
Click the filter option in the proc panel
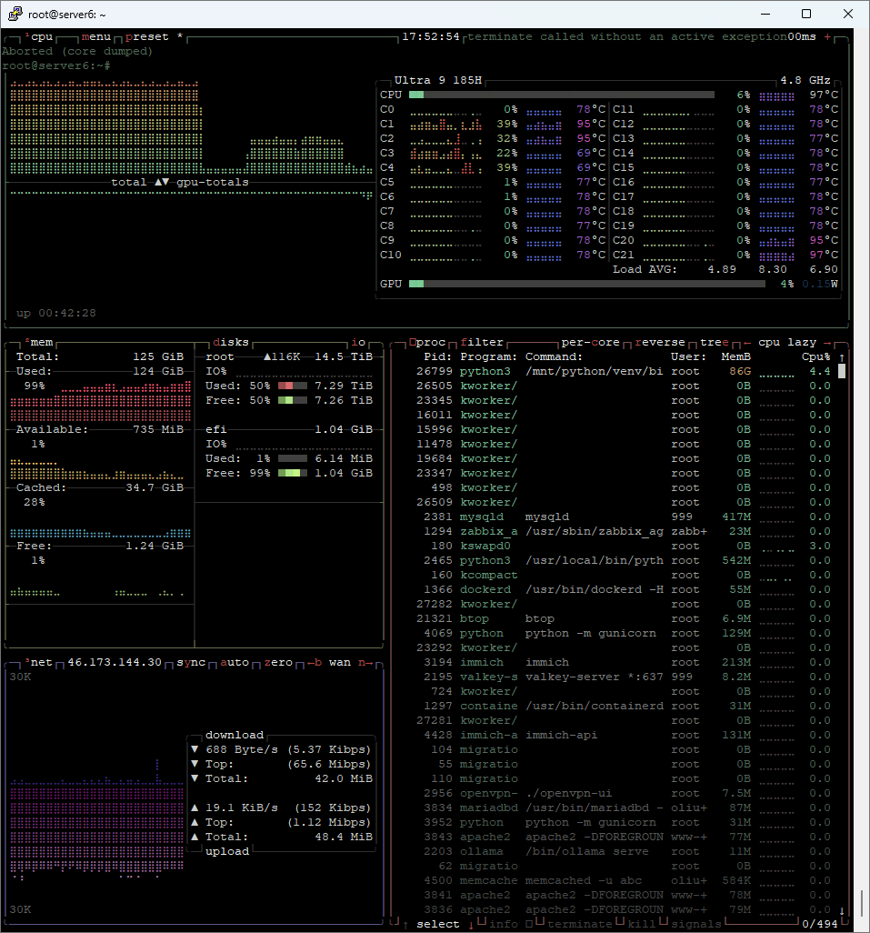[482, 343]
